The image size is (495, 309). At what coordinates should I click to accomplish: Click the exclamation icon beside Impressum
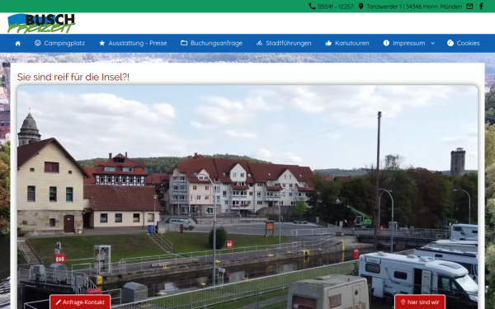(386, 43)
